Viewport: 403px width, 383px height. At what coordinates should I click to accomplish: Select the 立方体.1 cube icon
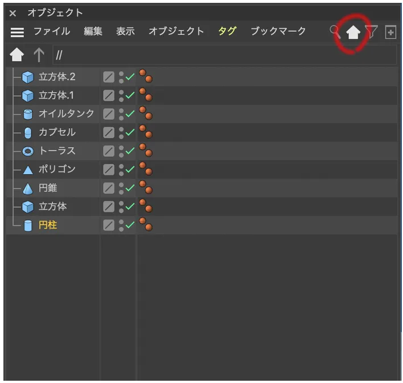(27, 96)
